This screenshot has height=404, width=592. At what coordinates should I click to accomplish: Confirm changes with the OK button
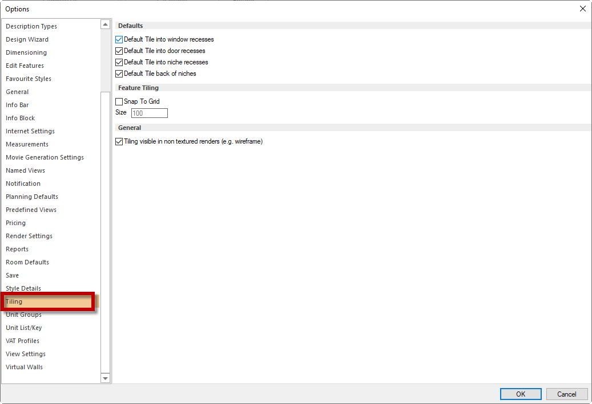click(520, 393)
